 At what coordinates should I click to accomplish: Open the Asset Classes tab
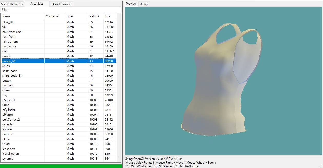(61, 4)
